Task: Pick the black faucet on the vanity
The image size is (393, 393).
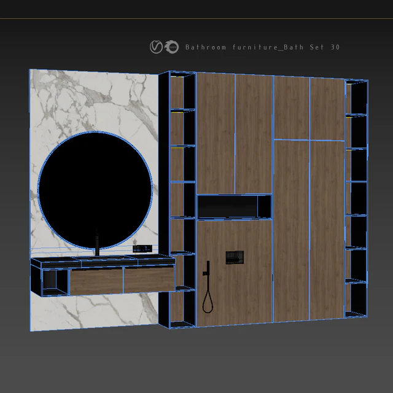Action: pos(97,243)
